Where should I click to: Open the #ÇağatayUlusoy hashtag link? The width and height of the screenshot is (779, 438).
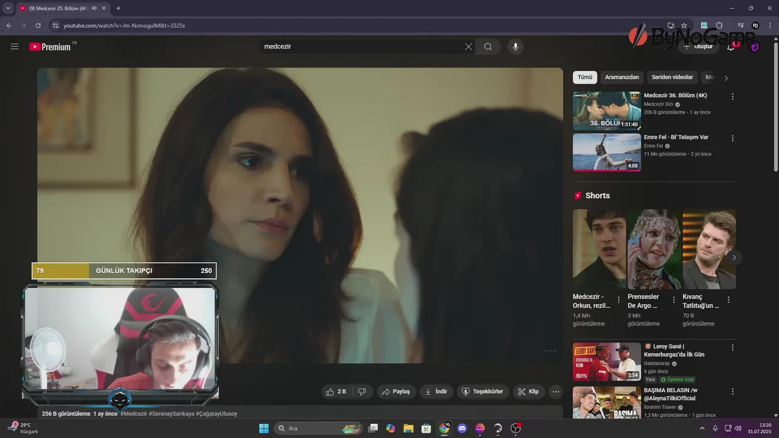tap(217, 414)
